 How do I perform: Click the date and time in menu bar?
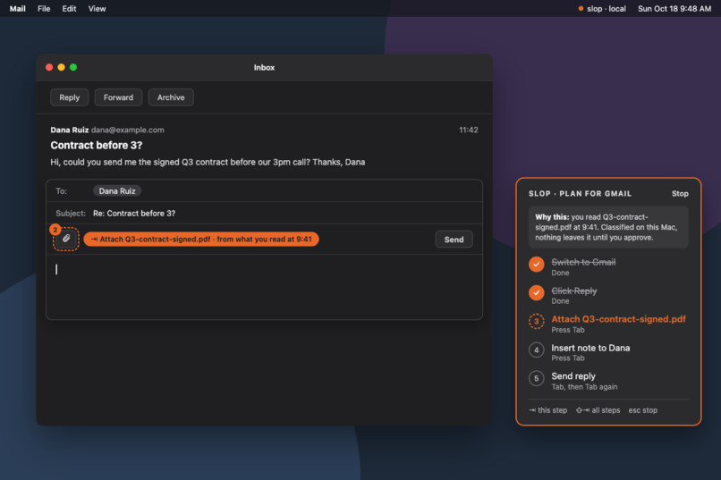click(674, 8)
